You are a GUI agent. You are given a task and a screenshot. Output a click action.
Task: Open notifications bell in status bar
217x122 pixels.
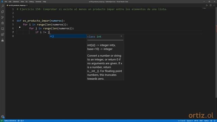coord(215,121)
